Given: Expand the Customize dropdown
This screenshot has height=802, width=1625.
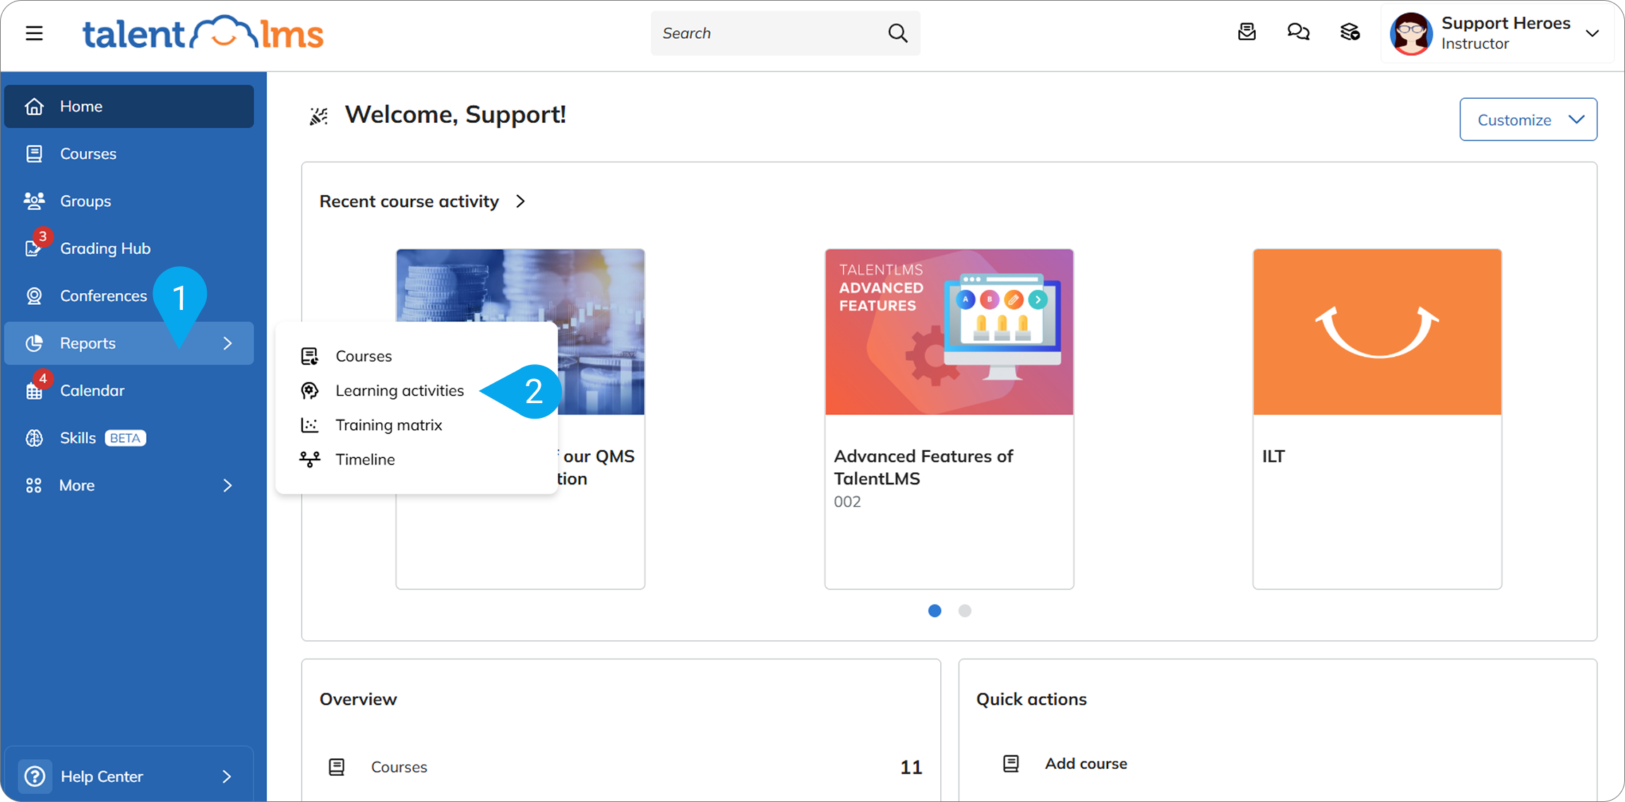Looking at the screenshot, I should (1528, 119).
